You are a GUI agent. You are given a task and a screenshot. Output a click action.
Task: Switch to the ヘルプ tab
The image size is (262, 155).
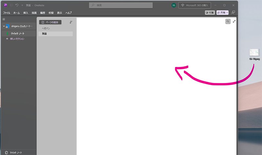click(x=68, y=13)
